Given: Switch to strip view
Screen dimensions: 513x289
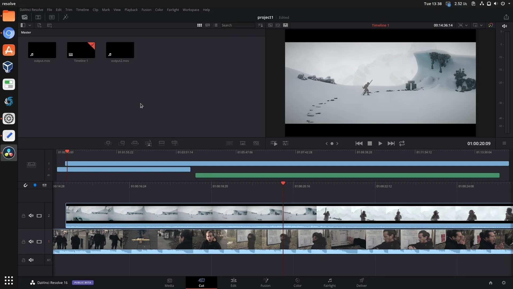Looking at the screenshot, I should [208, 25].
